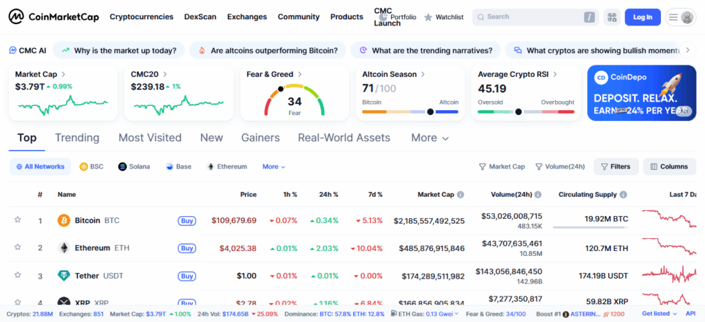This screenshot has height=322, width=705.
Task: Toggle watchlist star for Ethereum
Action: pos(18,248)
